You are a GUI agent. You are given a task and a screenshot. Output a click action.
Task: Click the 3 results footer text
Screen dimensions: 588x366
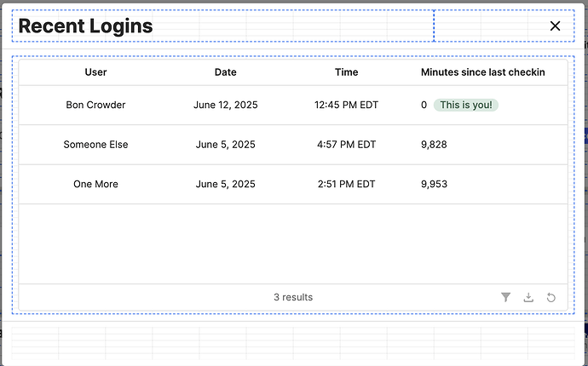point(293,297)
